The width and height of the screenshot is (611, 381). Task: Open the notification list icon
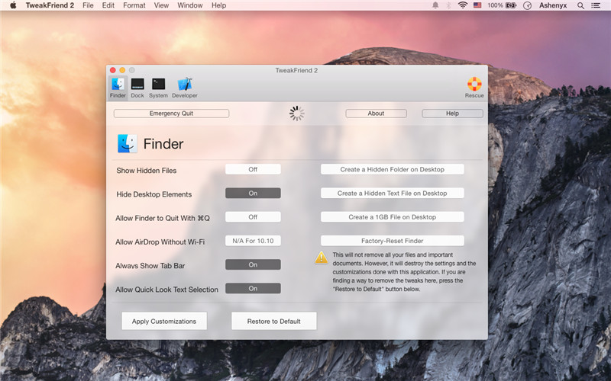click(596, 5)
